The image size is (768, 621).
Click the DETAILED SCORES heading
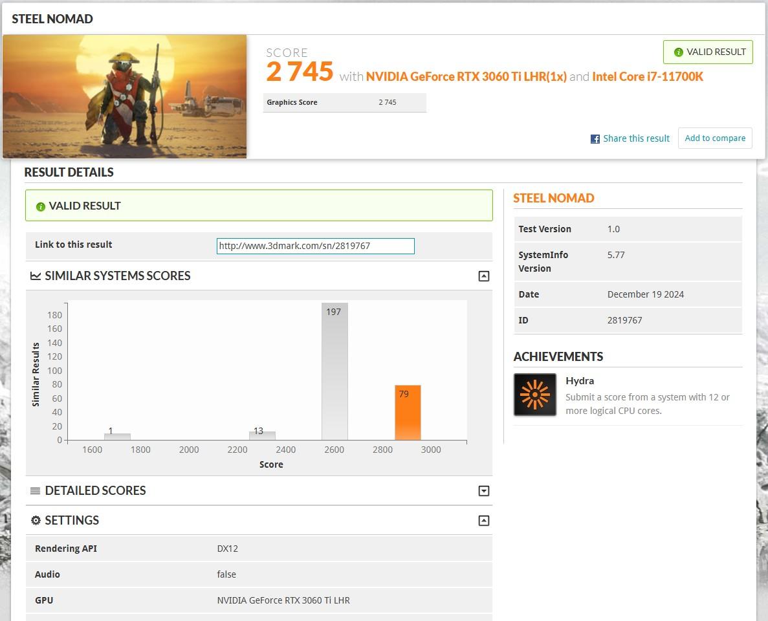coord(96,491)
